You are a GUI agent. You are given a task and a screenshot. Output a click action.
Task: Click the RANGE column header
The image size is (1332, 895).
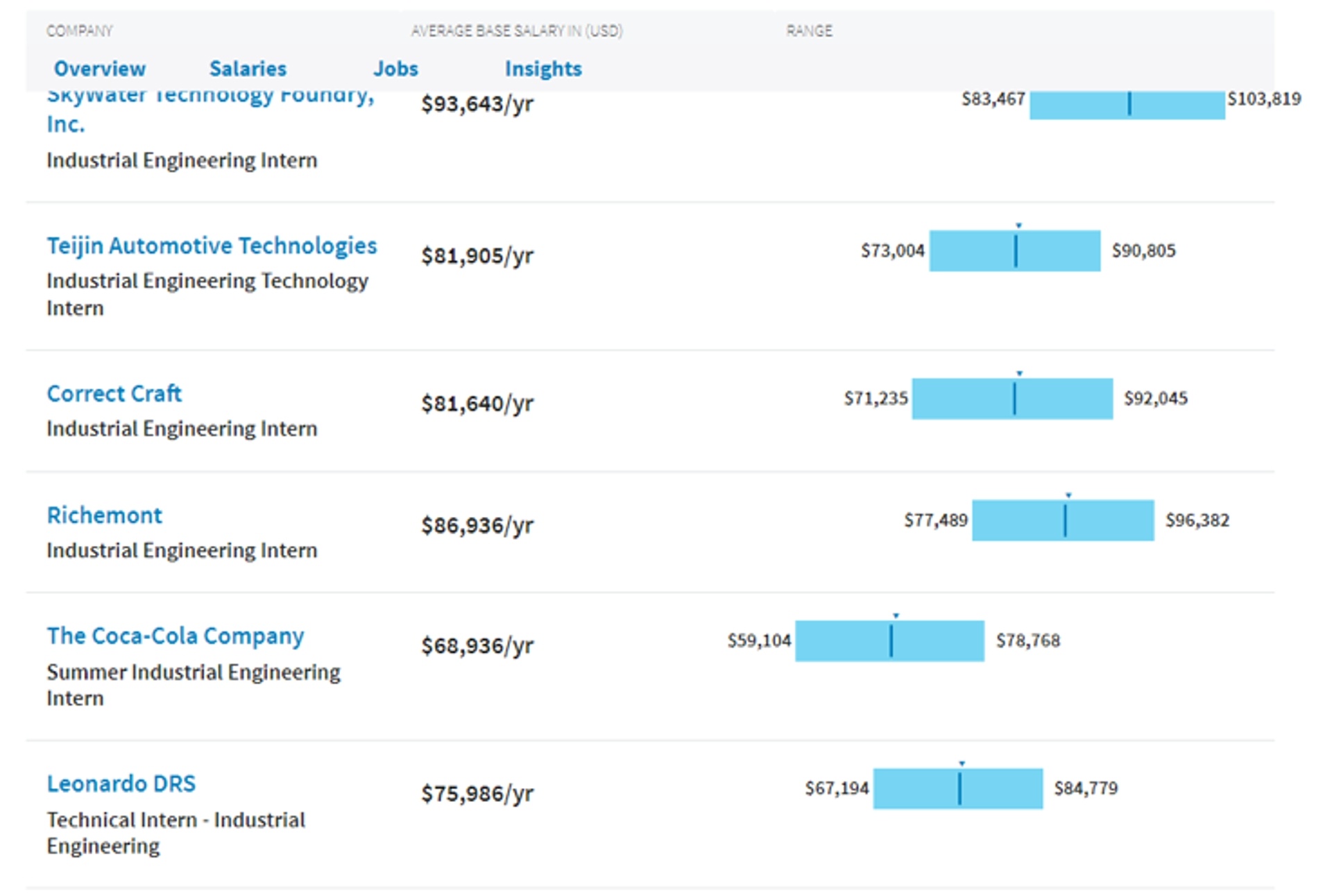[809, 31]
